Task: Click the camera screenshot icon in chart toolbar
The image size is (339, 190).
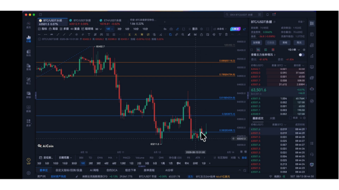Action: pos(171,29)
